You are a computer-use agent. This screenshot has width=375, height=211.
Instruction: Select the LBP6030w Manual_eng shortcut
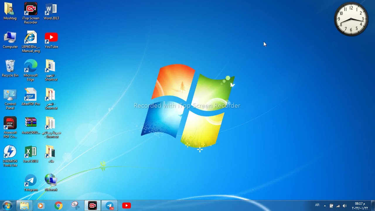pyautogui.click(x=31, y=42)
